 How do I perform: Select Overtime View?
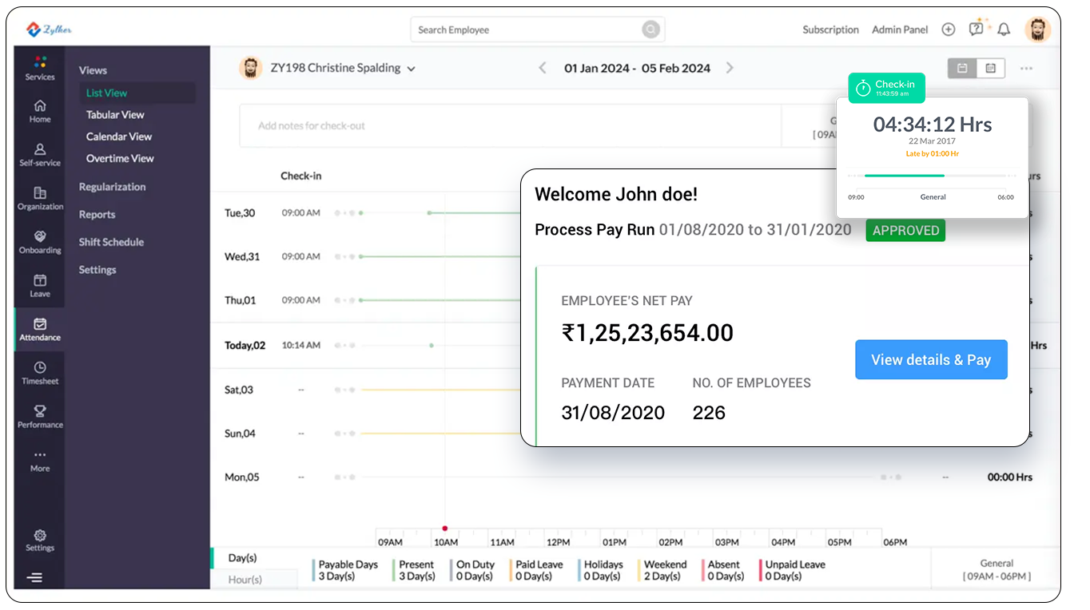tap(120, 158)
